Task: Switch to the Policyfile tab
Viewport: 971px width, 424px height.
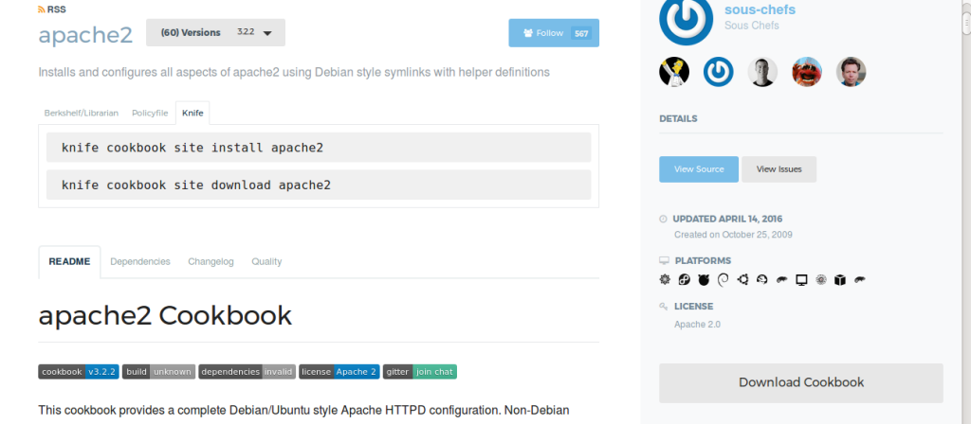Action: point(150,114)
